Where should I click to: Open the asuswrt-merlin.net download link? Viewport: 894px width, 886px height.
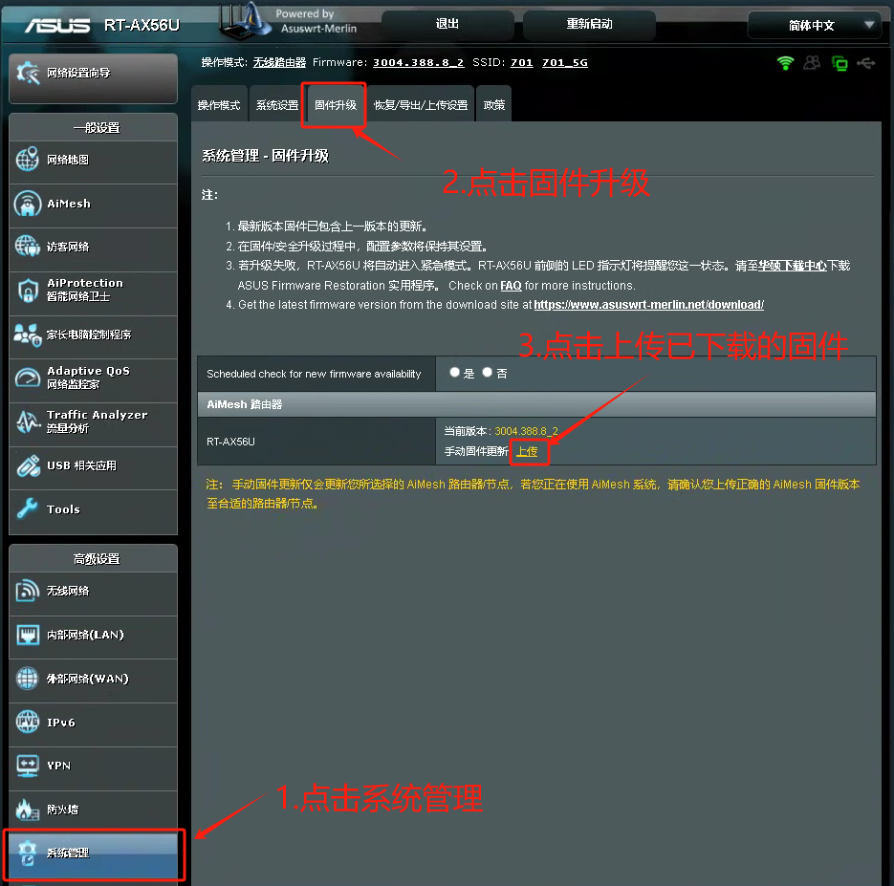coord(649,305)
